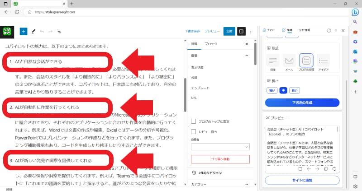Open the Compose tab in Copilot pane
The height and width of the screenshot is (191, 362).
(287, 30)
